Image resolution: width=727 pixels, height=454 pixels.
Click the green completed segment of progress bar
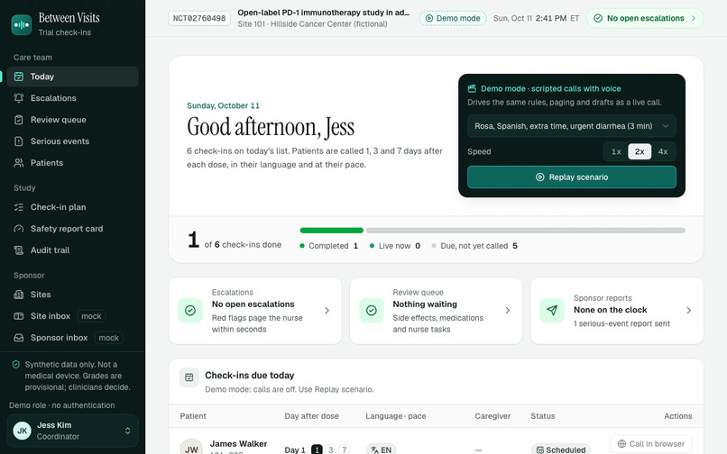point(332,231)
